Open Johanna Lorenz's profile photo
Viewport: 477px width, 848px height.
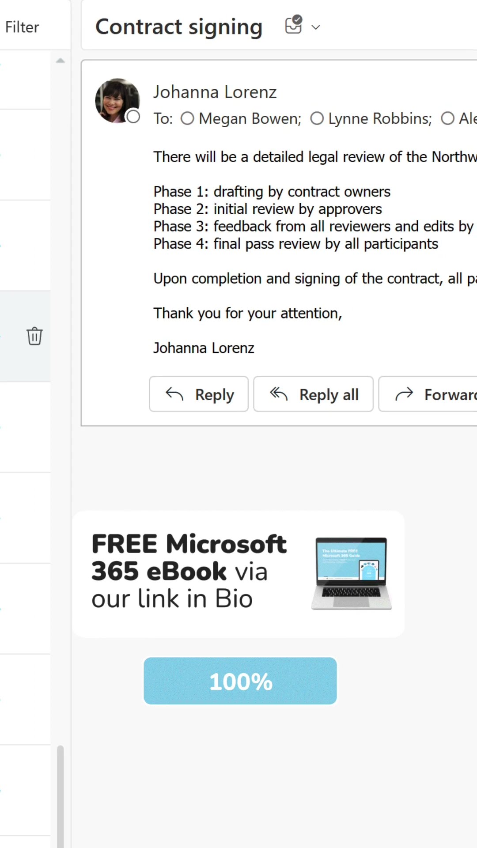pyautogui.click(x=117, y=101)
